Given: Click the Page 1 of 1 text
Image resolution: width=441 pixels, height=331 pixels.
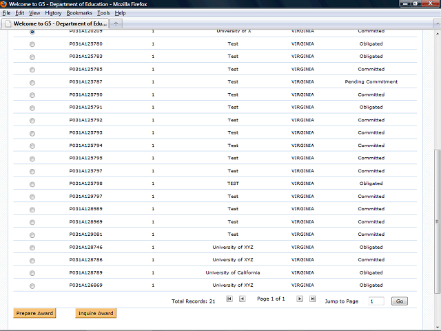Looking at the screenshot, I should [271, 299].
